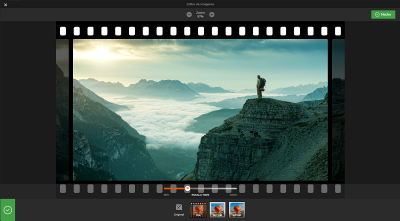The height and width of the screenshot is (221, 400).
Task: Click the mountain photo in the preview
Action: point(200,109)
